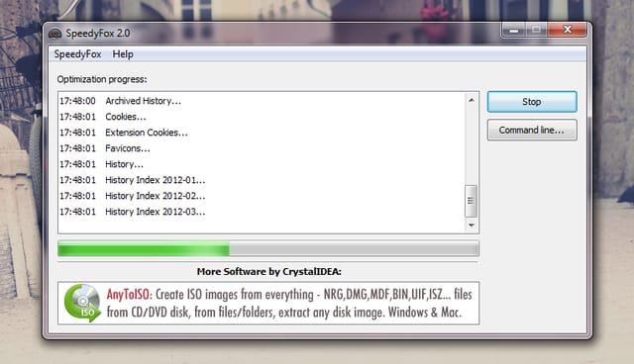634x364 pixels.
Task: Select the History Index 2012-02 entry
Action: tap(132, 196)
